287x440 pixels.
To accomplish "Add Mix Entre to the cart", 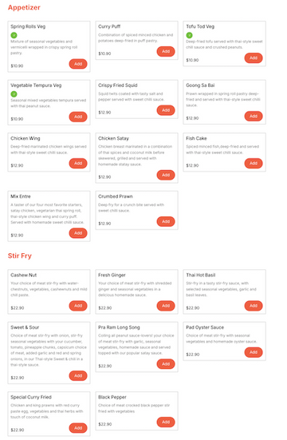I will point(78,233).
